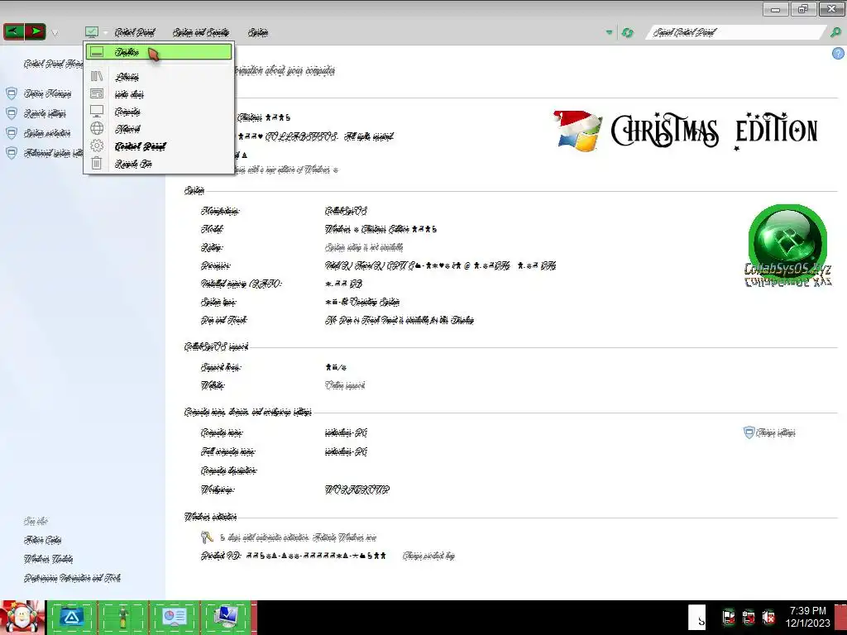Open the pie chart slide taskbar icon
847x635 pixels.
174,617
